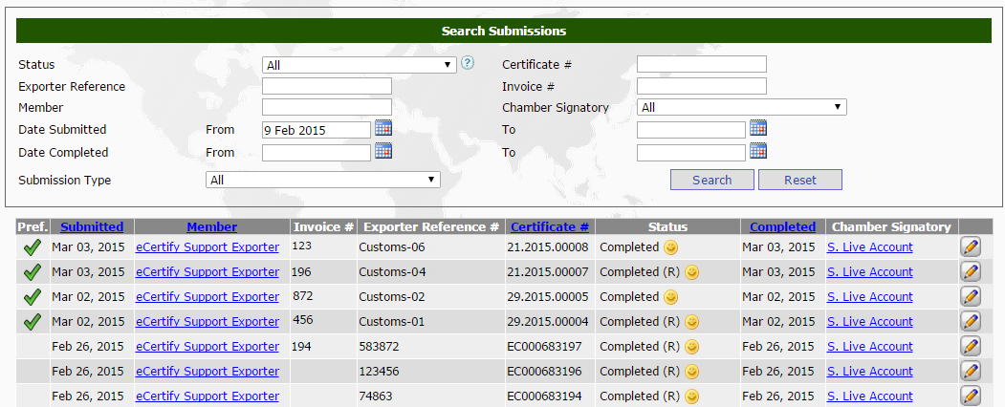Click the smiley icon on certificate 21.2015.00008
The height and width of the screenshot is (407, 1005).
coord(670,247)
